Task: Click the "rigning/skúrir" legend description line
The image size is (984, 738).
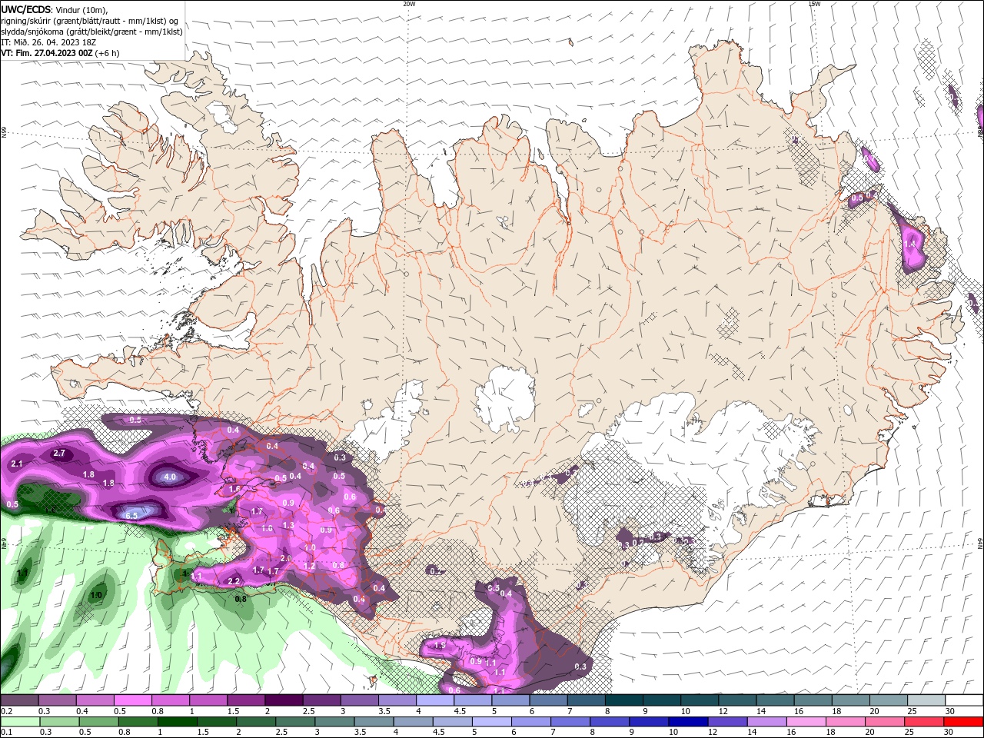Action: (90, 21)
